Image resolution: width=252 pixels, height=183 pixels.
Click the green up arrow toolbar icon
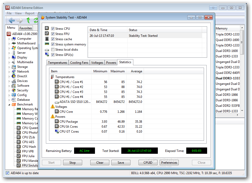28,20
